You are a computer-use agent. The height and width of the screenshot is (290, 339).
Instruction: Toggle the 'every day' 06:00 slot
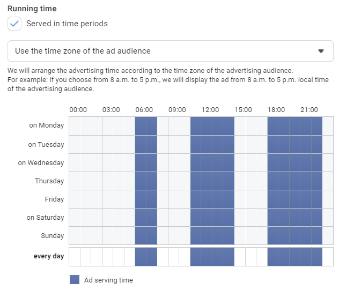pos(141,257)
